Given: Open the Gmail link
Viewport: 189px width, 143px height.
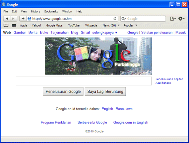Looking at the screenshot, I should (x=85, y=33).
